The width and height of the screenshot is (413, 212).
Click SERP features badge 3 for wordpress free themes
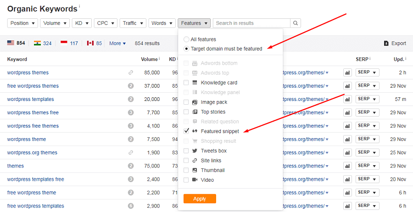click(131, 126)
